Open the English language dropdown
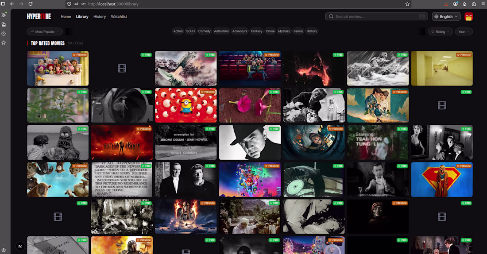This screenshot has height=254, width=487. tap(446, 16)
